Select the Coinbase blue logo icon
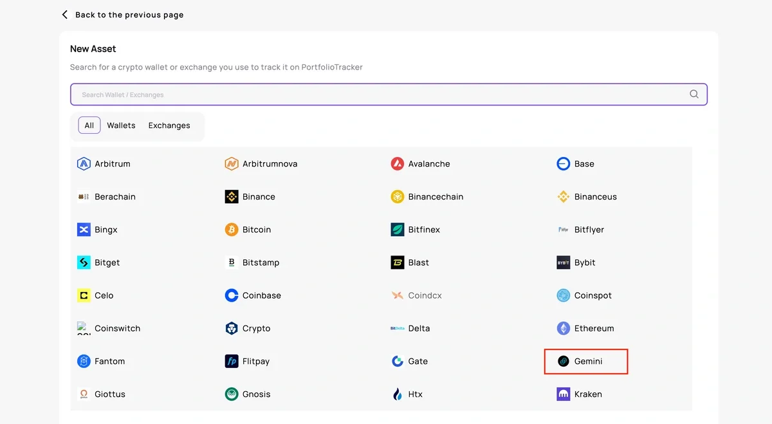Screen dimensions: 772x424 pos(232,295)
